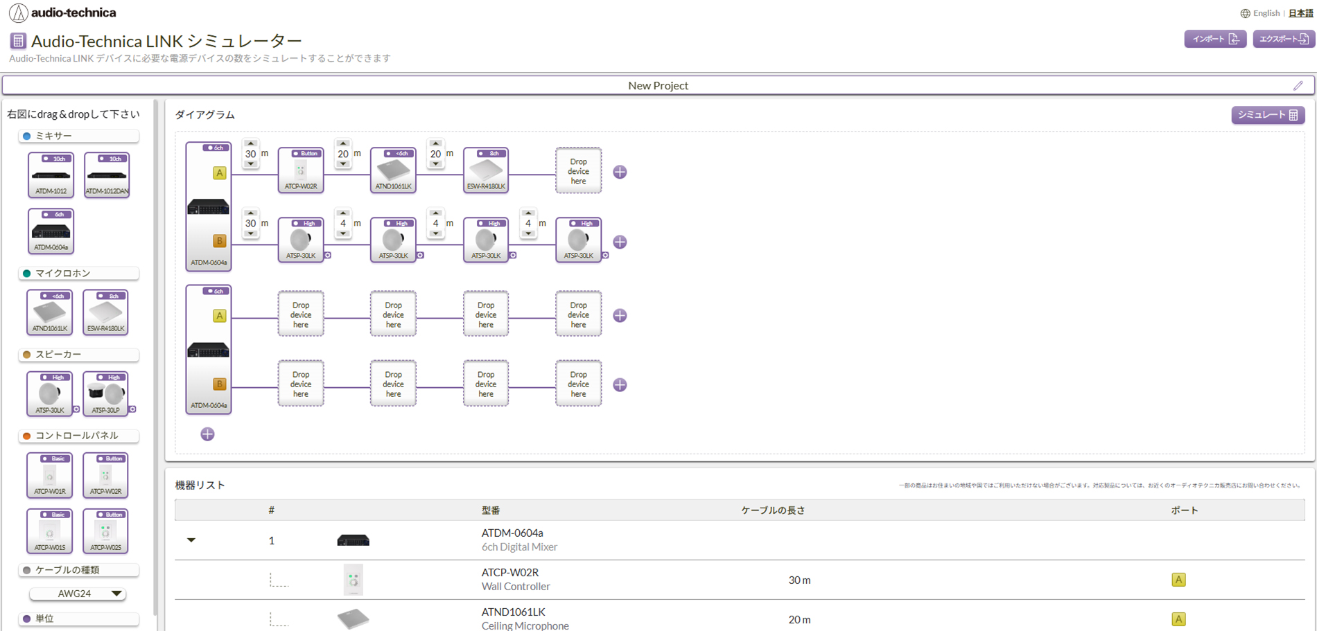Click the シミュレート button
The image size is (1317, 631).
click(1267, 115)
